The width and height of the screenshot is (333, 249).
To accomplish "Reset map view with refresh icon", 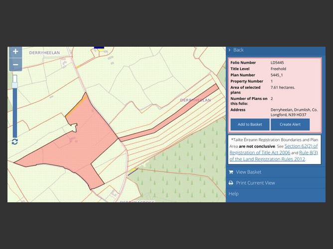I will (15, 142).
